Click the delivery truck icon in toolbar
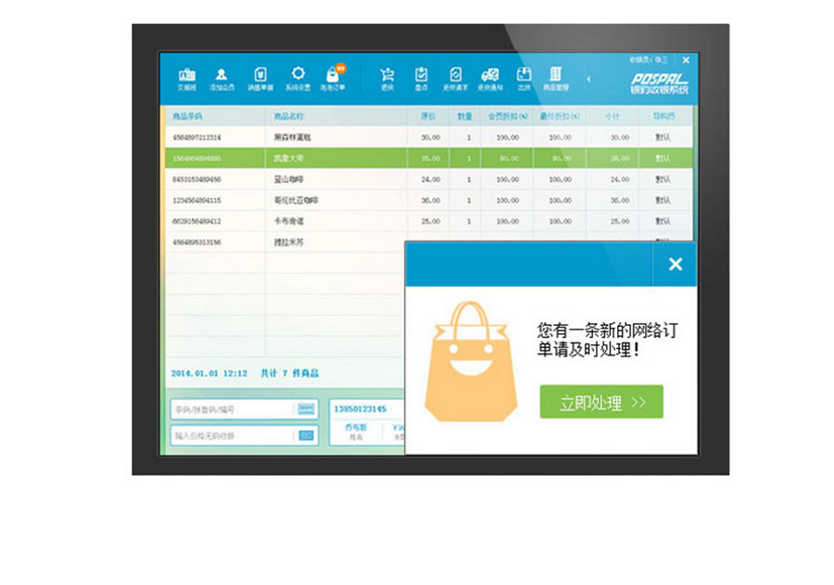834x585 pixels. pyautogui.click(x=489, y=78)
